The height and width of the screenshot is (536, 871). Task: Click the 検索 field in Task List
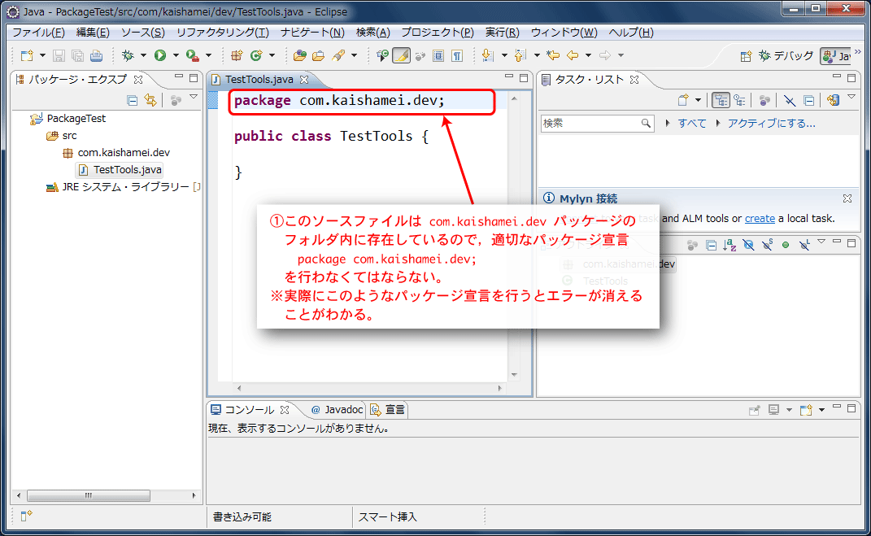pyautogui.click(x=596, y=124)
